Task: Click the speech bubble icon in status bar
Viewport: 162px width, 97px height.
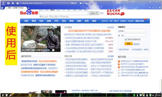Action: click(141, 95)
